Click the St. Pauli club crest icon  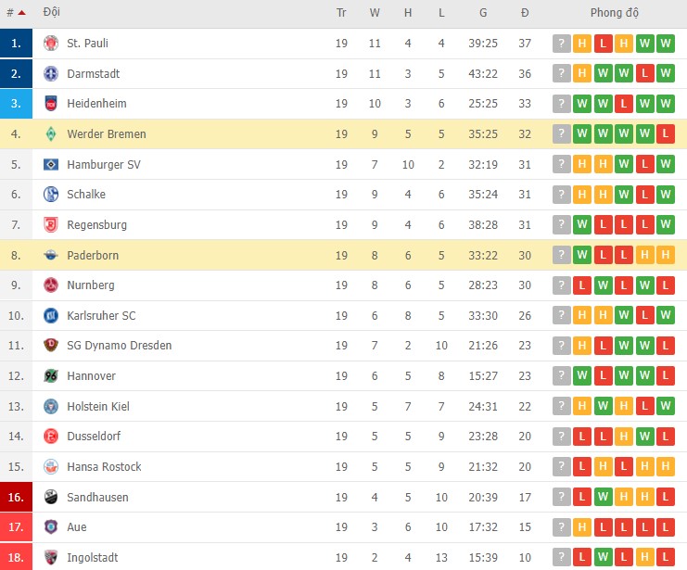coord(51,44)
